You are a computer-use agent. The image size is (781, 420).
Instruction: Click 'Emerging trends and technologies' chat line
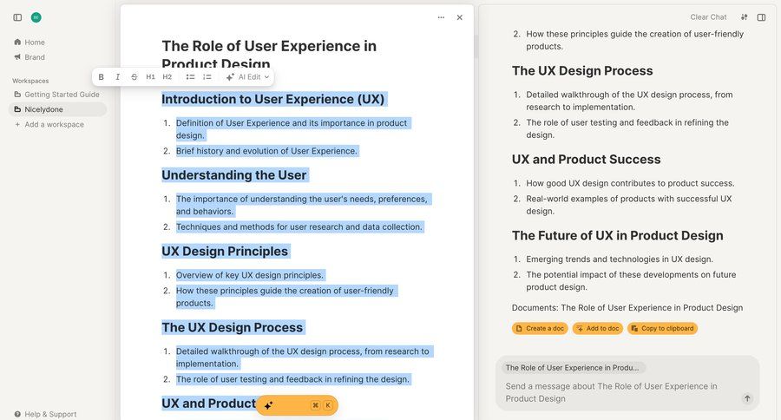620,259
